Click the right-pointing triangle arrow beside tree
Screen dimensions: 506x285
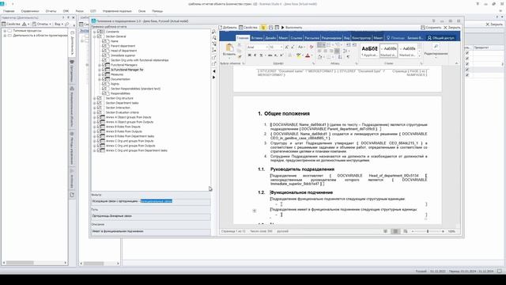(x=213, y=78)
